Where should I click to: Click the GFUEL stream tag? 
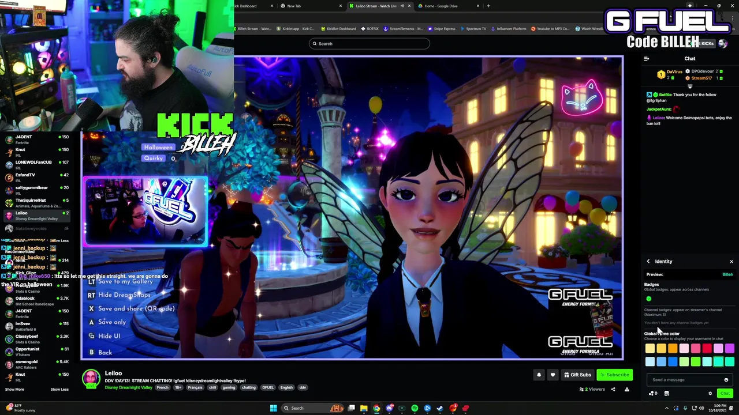coord(268,387)
